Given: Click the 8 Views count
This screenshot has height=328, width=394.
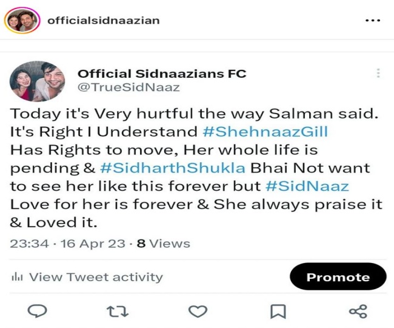Looking at the screenshot, I should click(x=162, y=244).
